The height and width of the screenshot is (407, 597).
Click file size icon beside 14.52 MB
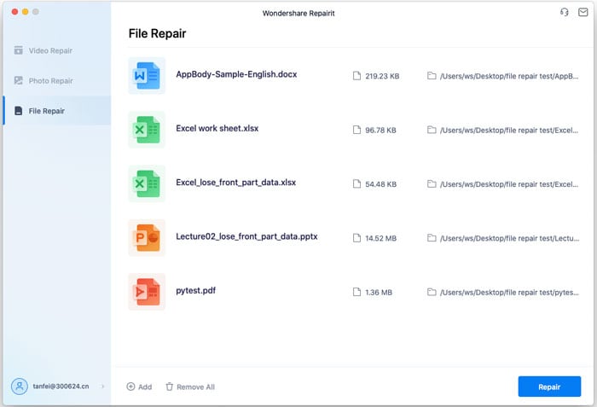(356, 238)
